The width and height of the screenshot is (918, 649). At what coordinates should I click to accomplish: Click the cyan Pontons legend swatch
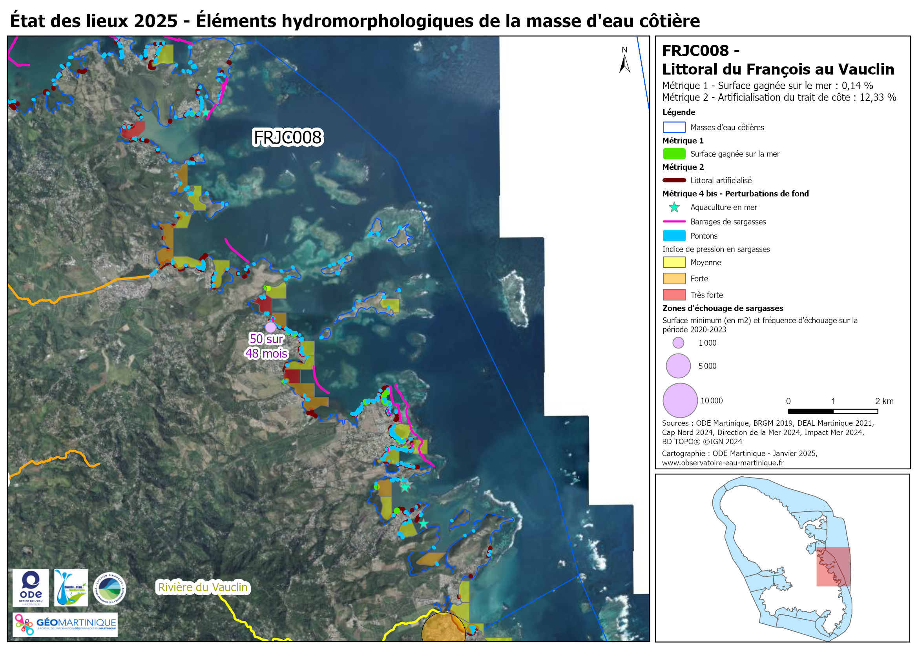point(674,236)
